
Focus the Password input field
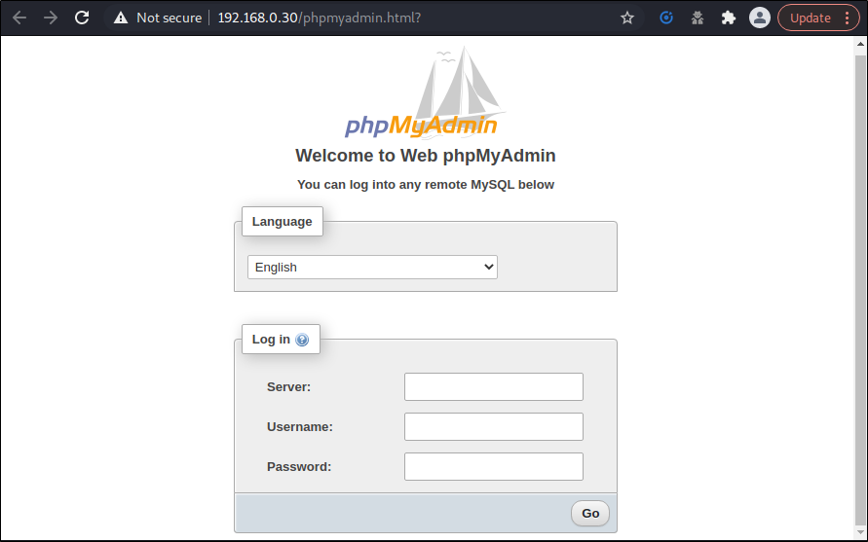tap(494, 466)
